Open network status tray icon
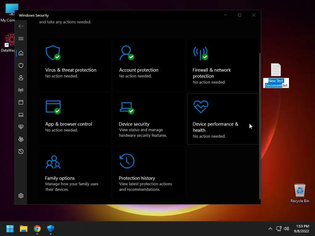Screen dimensions: 315x236 279,229
